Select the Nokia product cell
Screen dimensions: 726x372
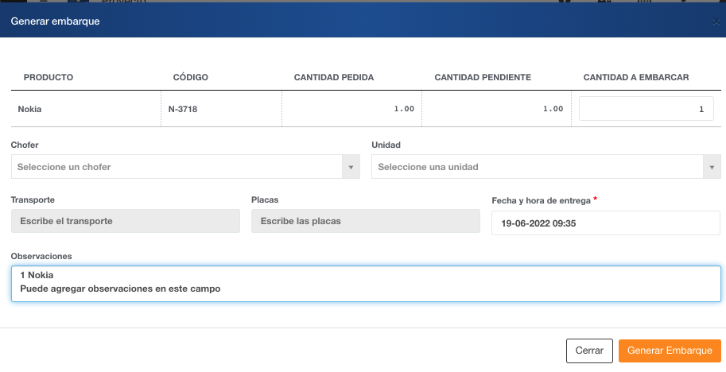pos(29,109)
